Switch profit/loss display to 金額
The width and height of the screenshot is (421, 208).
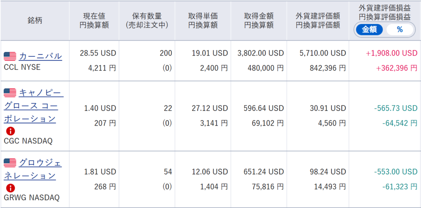(x=369, y=30)
